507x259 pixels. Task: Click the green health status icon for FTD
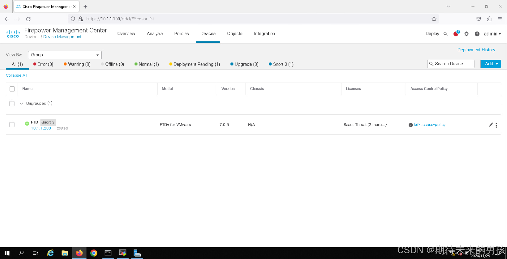27,123
